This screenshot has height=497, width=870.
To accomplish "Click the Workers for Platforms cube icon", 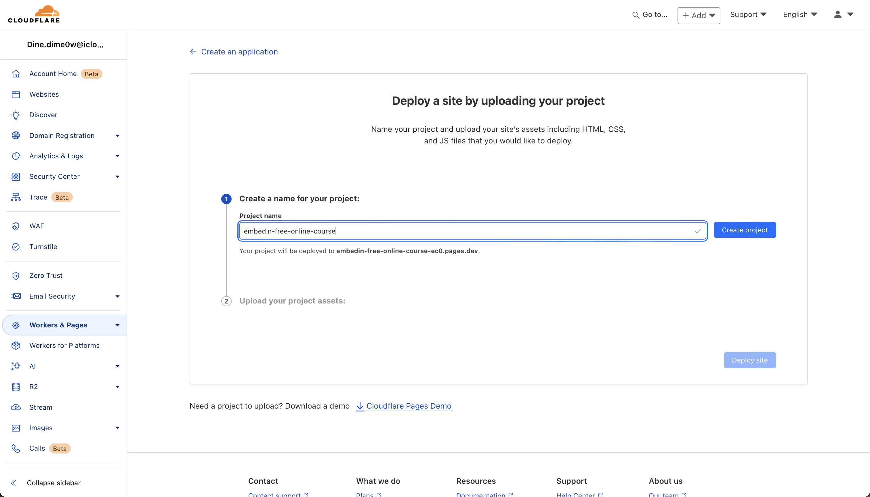I will (16, 346).
